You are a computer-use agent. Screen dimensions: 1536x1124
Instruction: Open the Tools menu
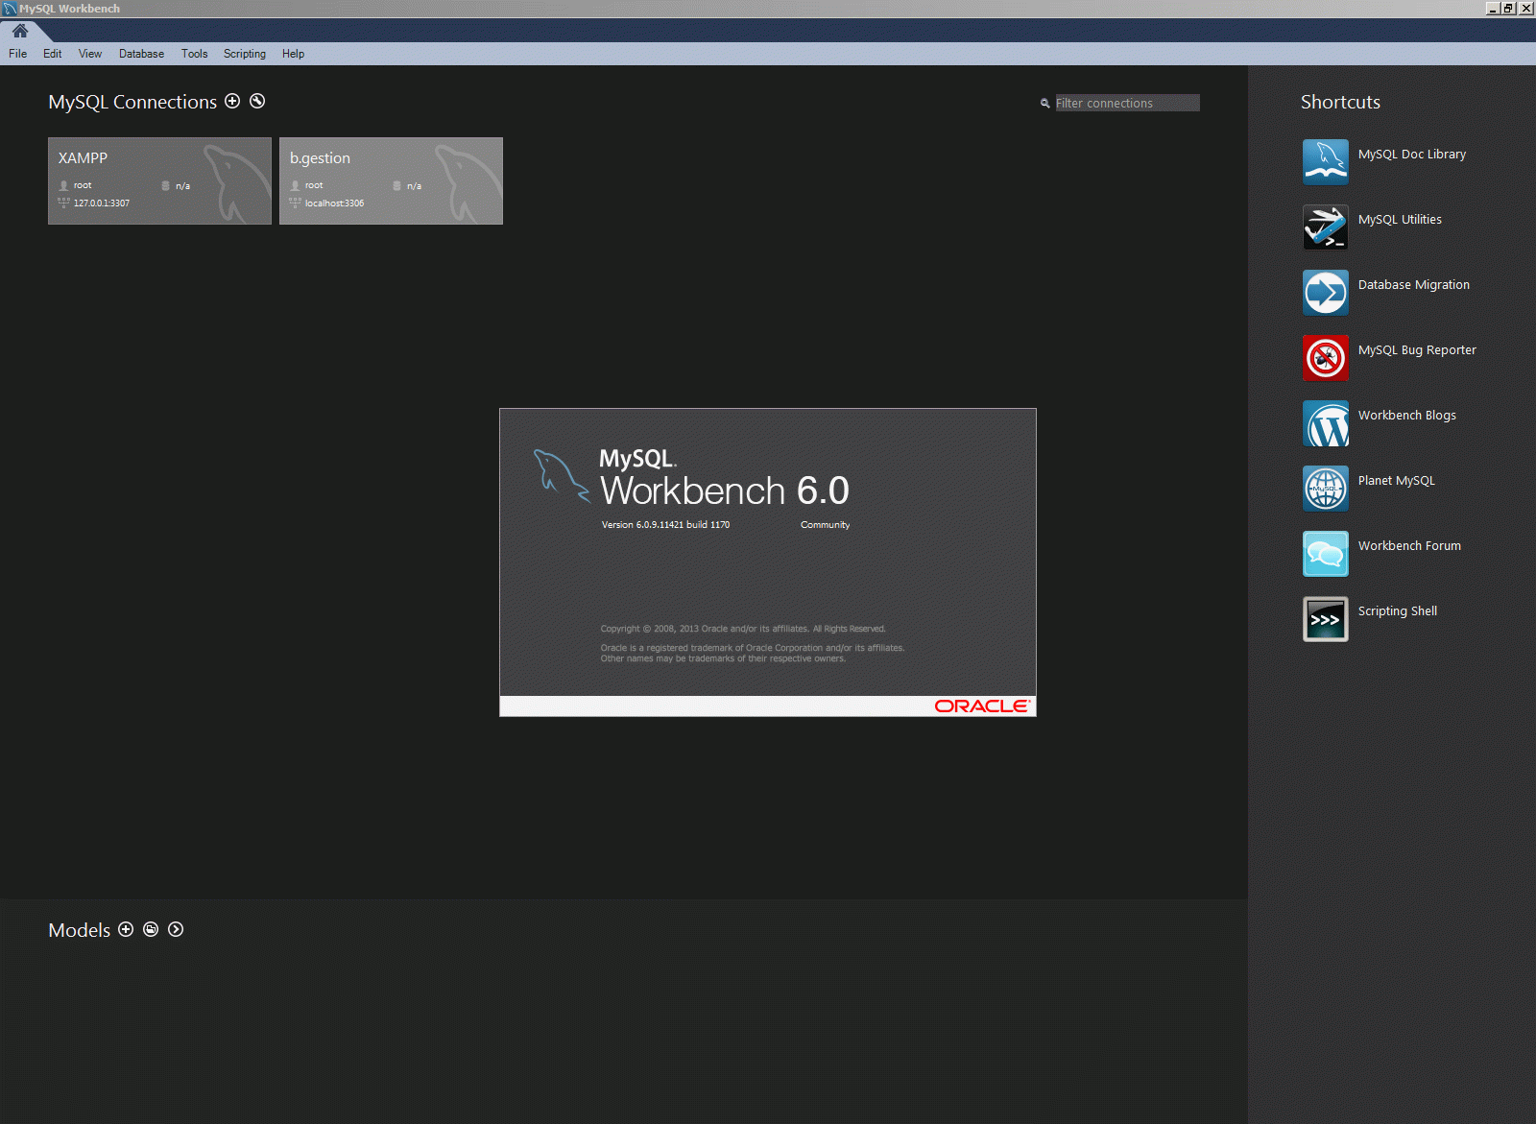click(x=194, y=54)
